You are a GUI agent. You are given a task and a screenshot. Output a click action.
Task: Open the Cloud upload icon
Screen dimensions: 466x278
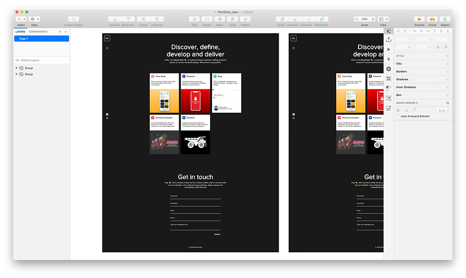[432, 19]
